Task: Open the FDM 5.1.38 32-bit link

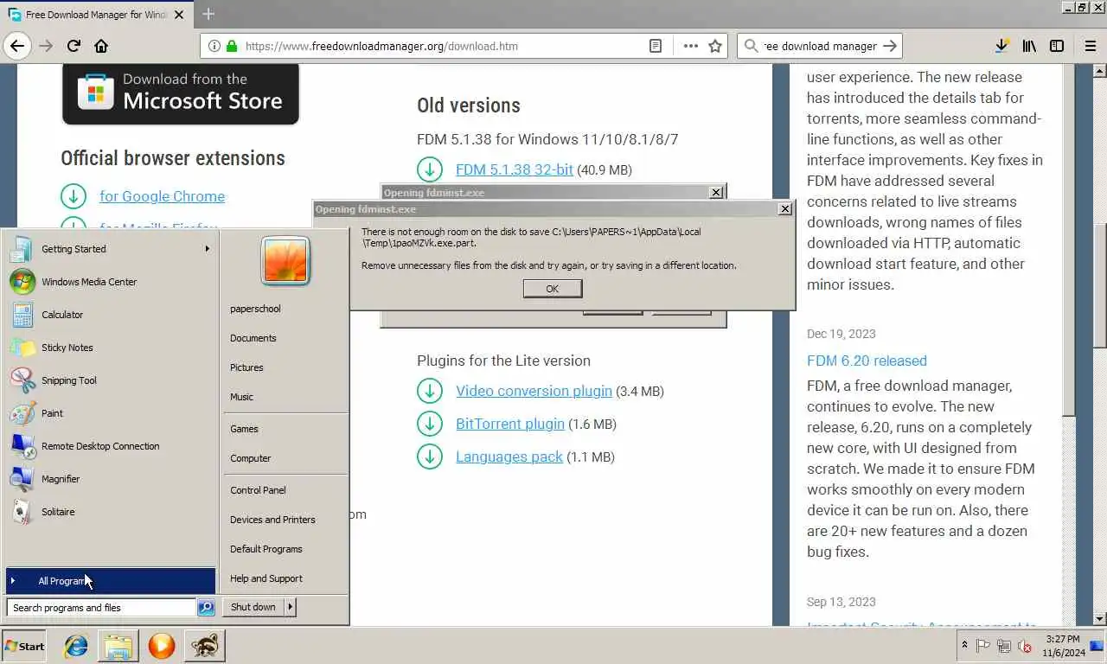Action: pos(515,169)
